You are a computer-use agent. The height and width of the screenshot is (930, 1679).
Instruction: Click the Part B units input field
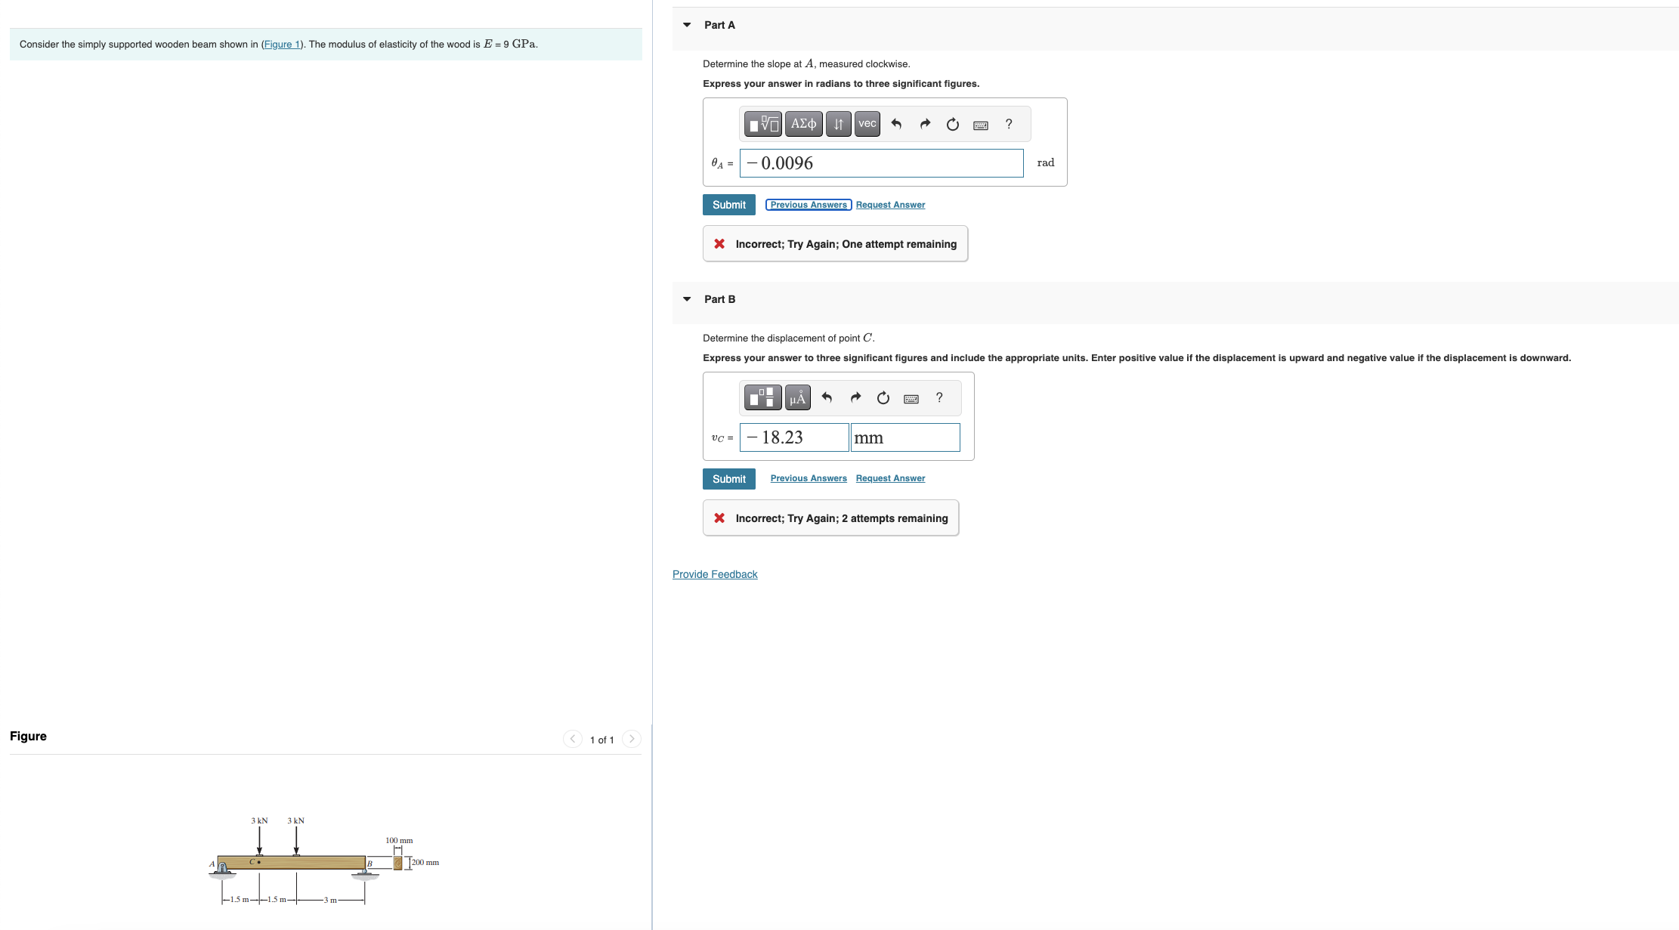(x=905, y=437)
